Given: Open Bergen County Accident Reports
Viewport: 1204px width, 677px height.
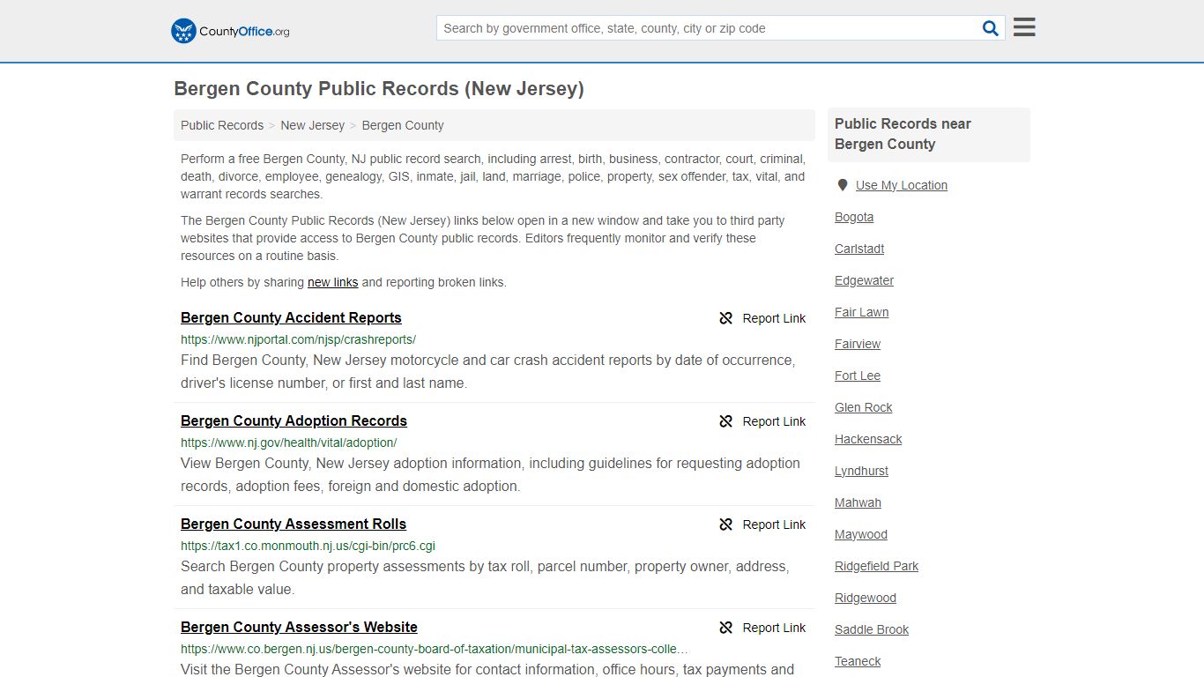Looking at the screenshot, I should pyautogui.click(x=291, y=317).
